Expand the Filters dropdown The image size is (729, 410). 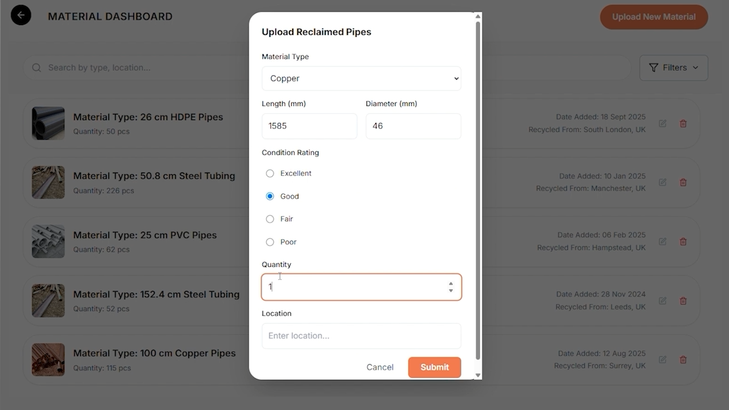coord(673,68)
